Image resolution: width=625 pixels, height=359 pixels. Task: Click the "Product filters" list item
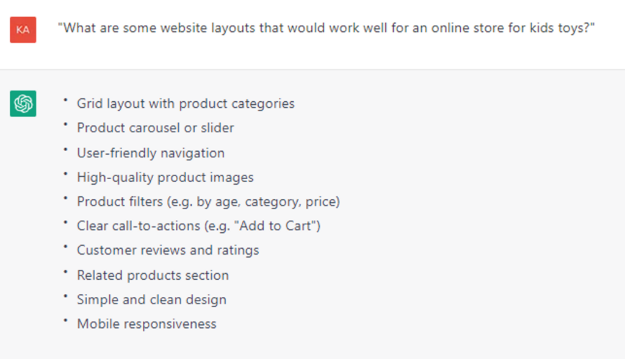(x=208, y=202)
